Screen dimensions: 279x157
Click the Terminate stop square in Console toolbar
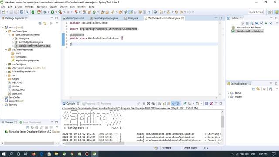click(x=143, y=103)
